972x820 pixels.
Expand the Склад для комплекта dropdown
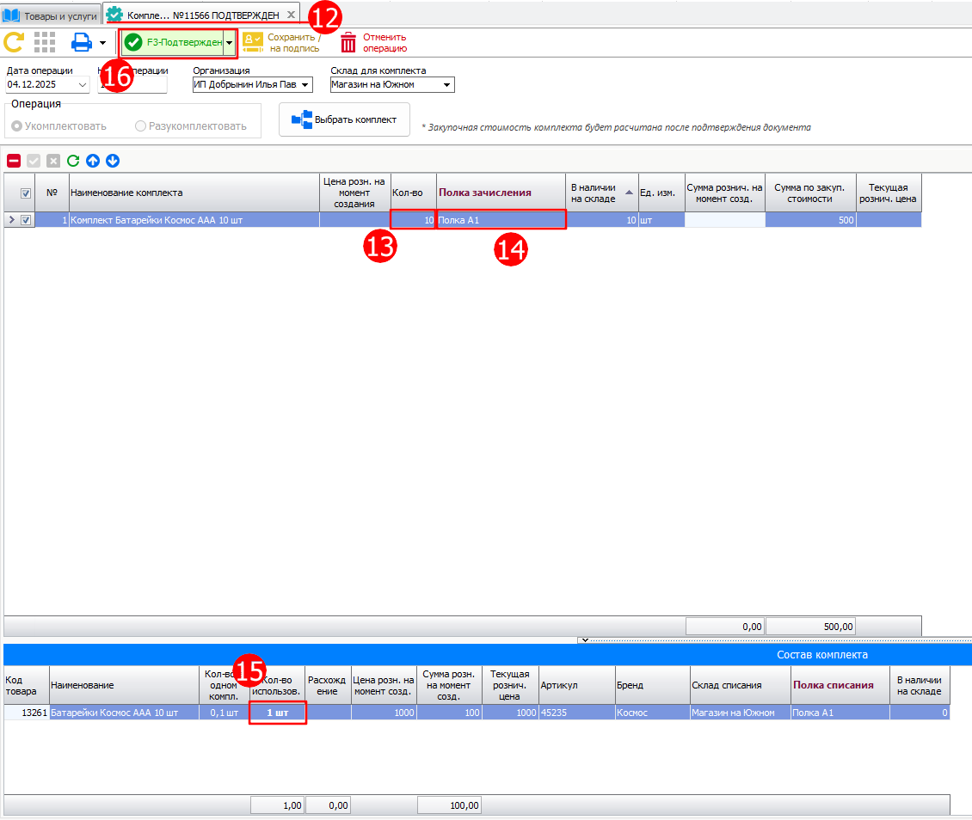pyautogui.click(x=447, y=85)
